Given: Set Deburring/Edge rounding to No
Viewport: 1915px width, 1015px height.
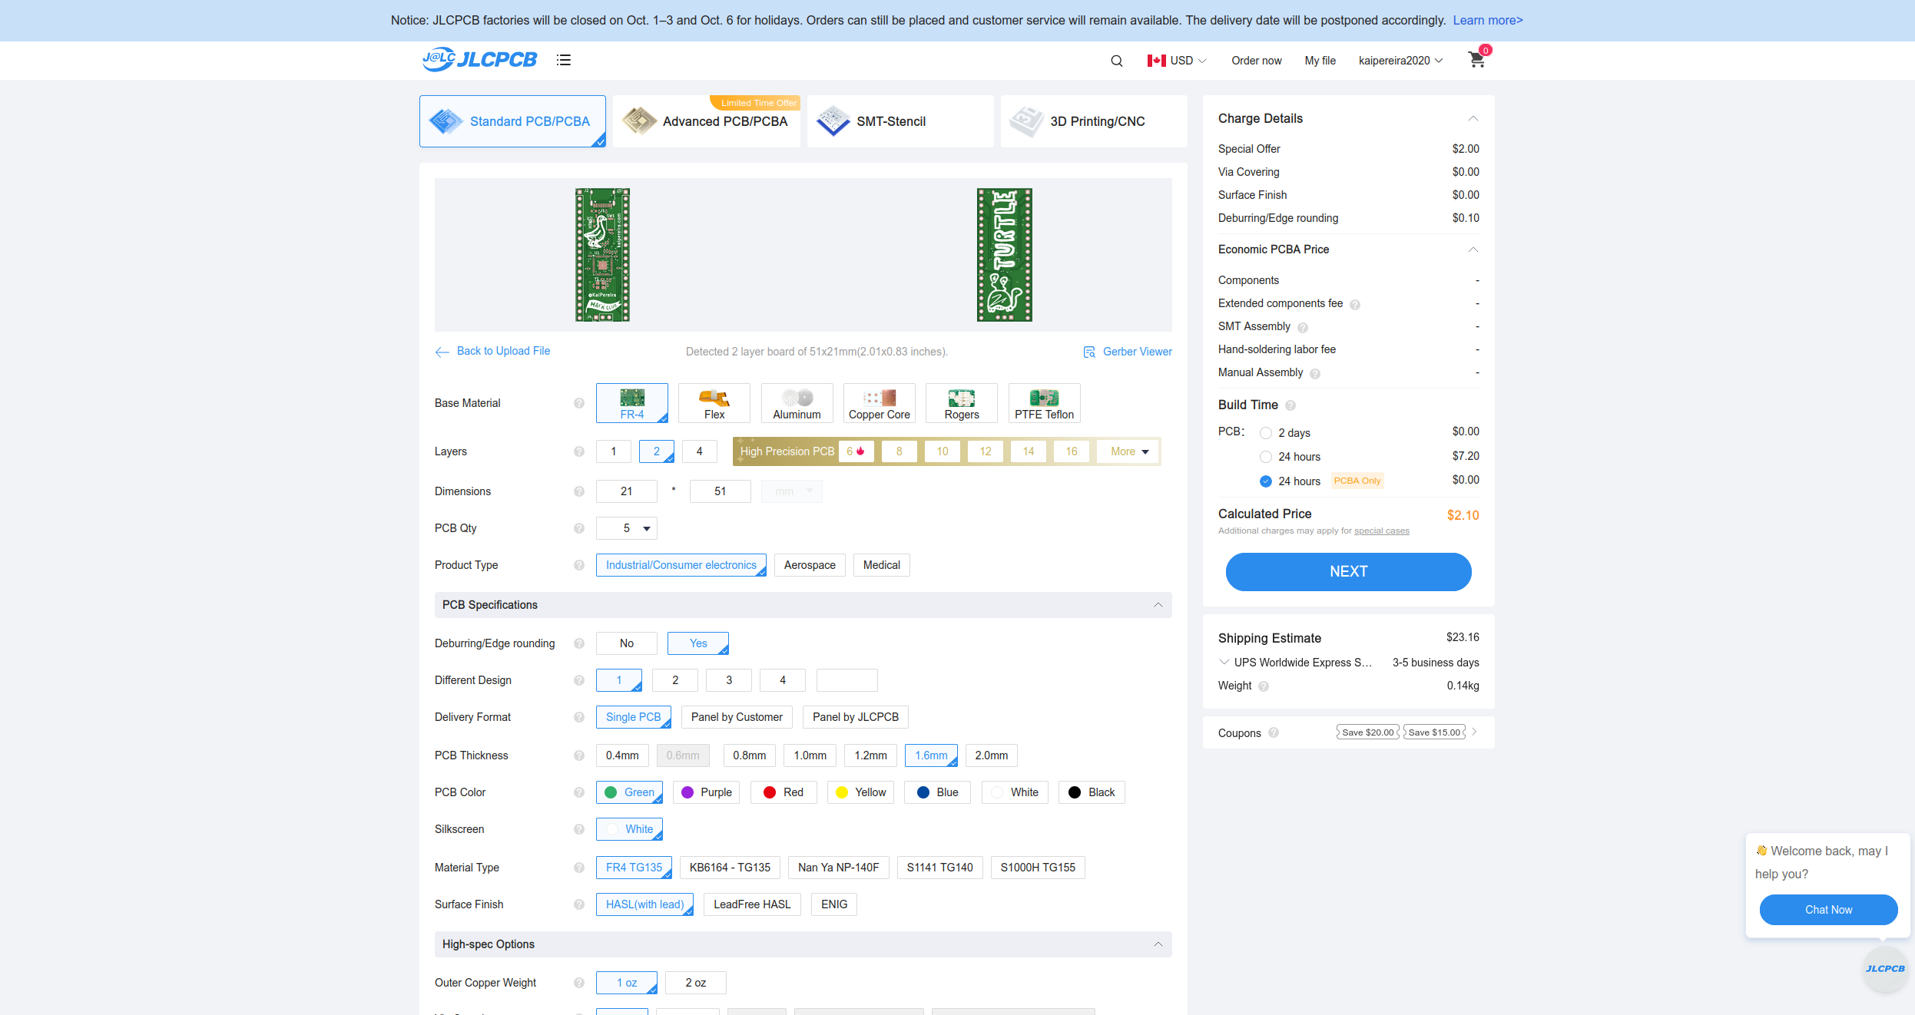Looking at the screenshot, I should [626, 643].
